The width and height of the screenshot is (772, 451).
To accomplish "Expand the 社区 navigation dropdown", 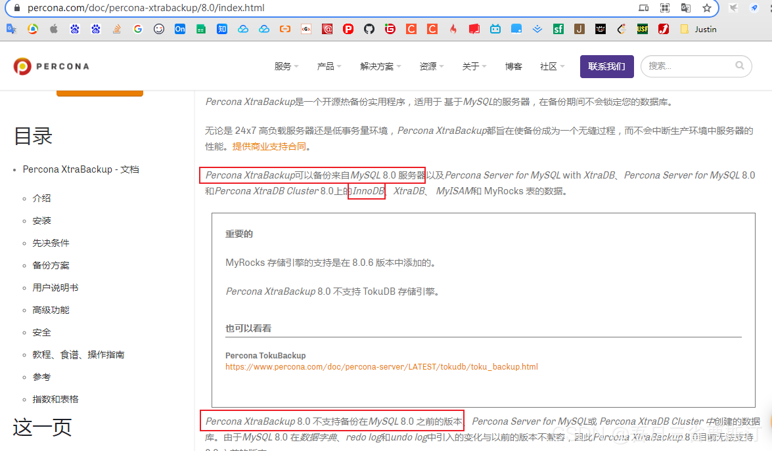I will [553, 66].
